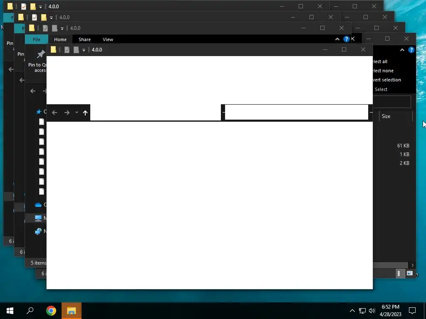
Task: Click New folder icon in frontmost title bar
Action: (x=77, y=50)
